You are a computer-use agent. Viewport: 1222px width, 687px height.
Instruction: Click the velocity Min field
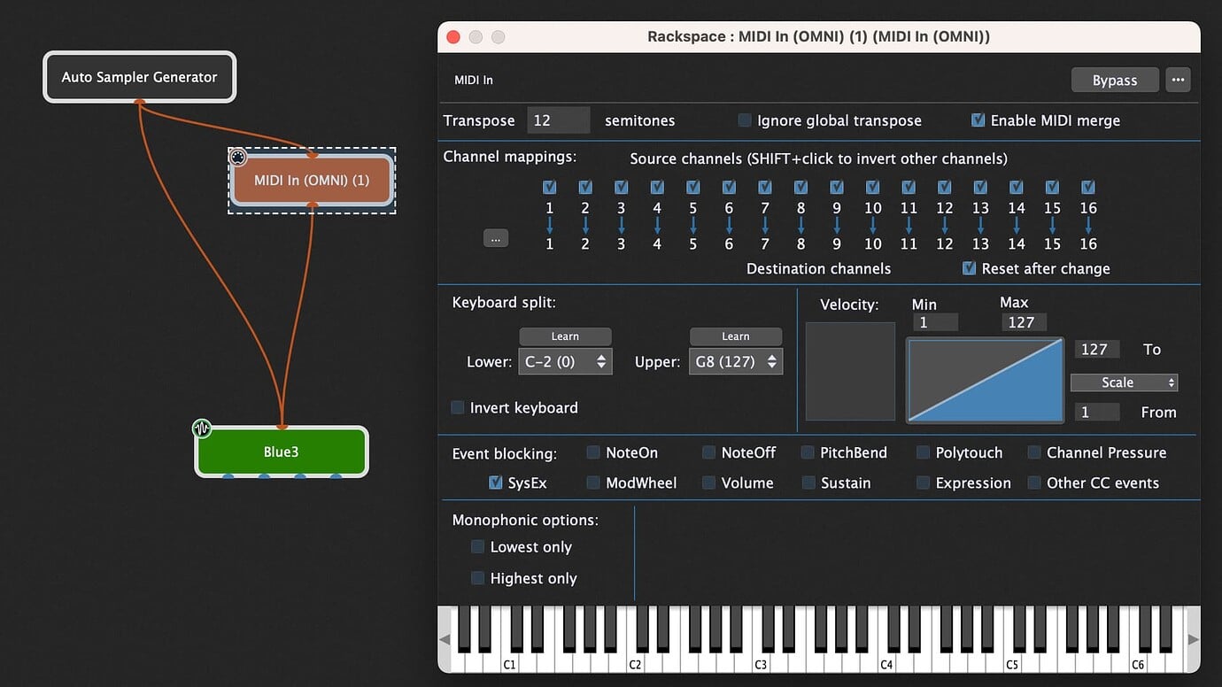pos(935,322)
